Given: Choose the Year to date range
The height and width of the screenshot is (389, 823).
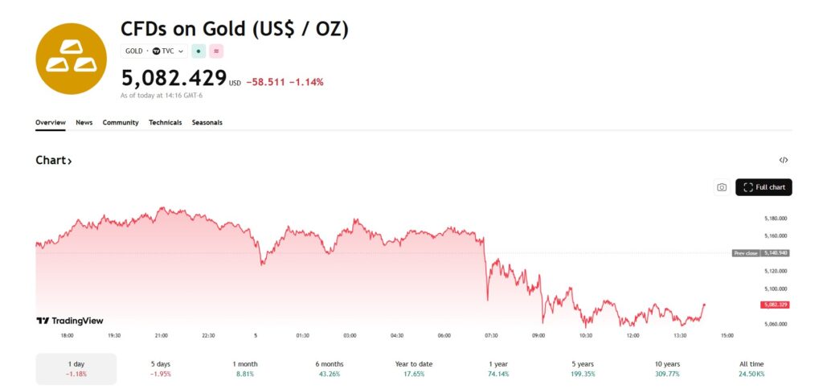Looking at the screenshot, I should [x=414, y=369].
